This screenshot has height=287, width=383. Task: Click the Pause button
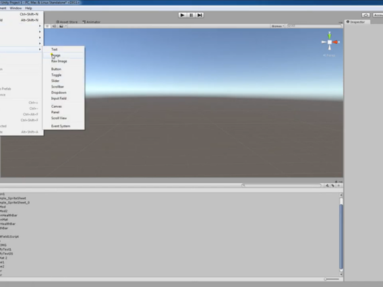click(x=191, y=15)
